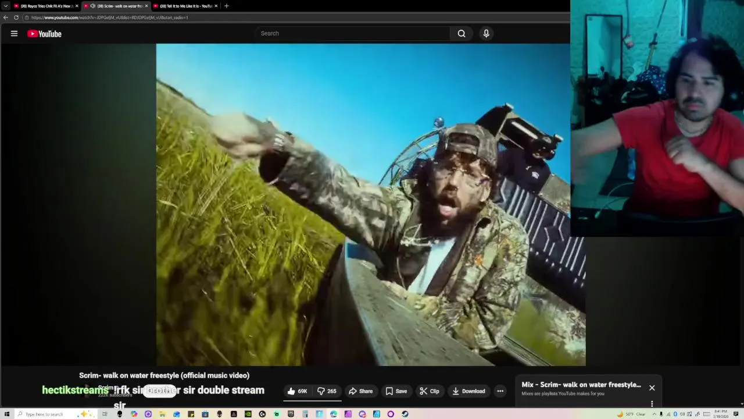The image size is (744, 419).
Task: Open a new browser tab
Action: click(227, 6)
